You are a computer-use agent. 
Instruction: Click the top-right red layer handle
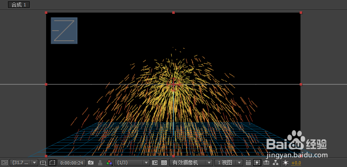pyautogui.click(x=301, y=13)
